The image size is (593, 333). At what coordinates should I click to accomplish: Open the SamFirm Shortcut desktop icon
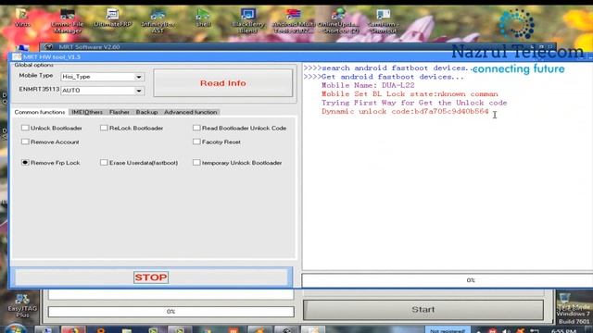point(383,20)
